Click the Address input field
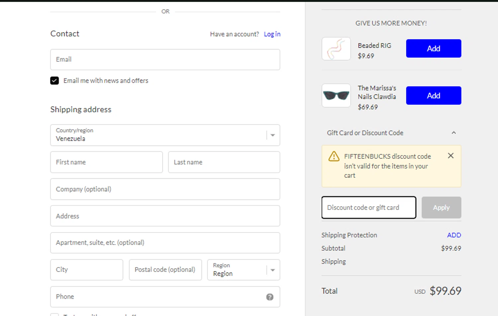Viewport: 498px width, 316px height. click(x=165, y=216)
